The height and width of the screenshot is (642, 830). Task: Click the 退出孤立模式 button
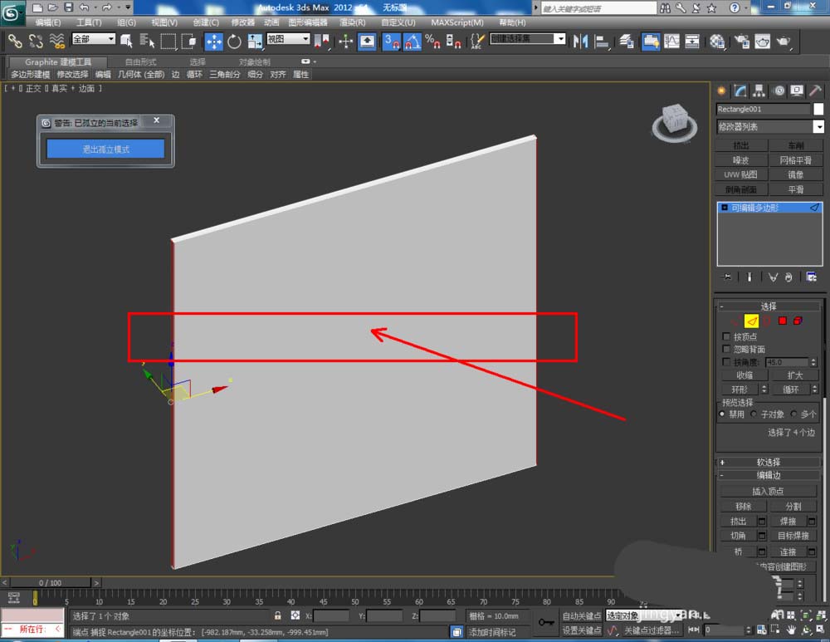point(105,149)
